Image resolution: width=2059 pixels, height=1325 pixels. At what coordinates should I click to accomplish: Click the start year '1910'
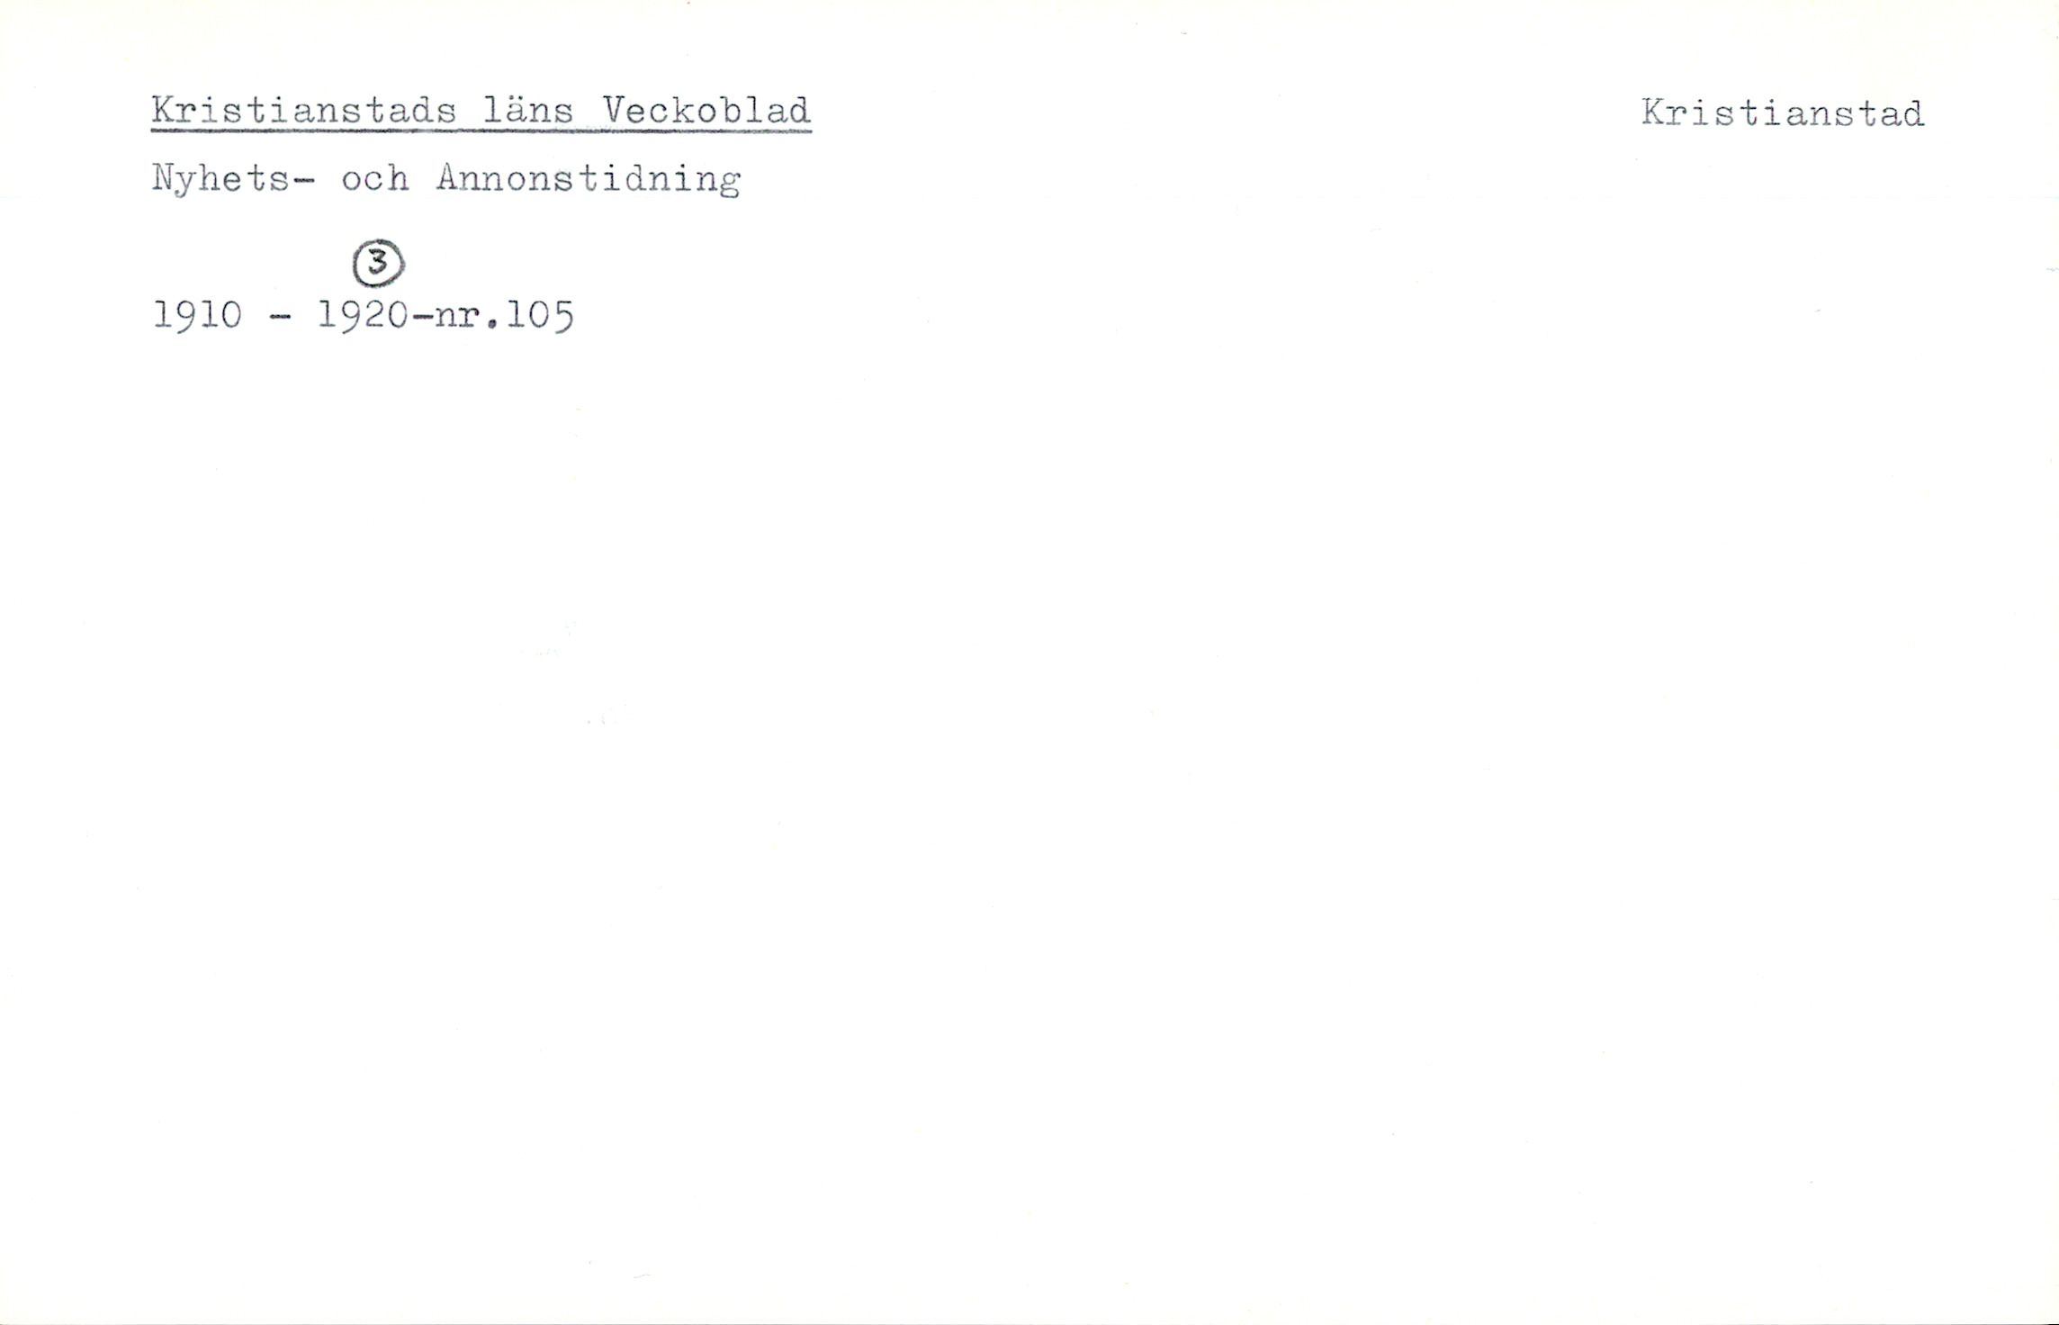click(x=198, y=315)
